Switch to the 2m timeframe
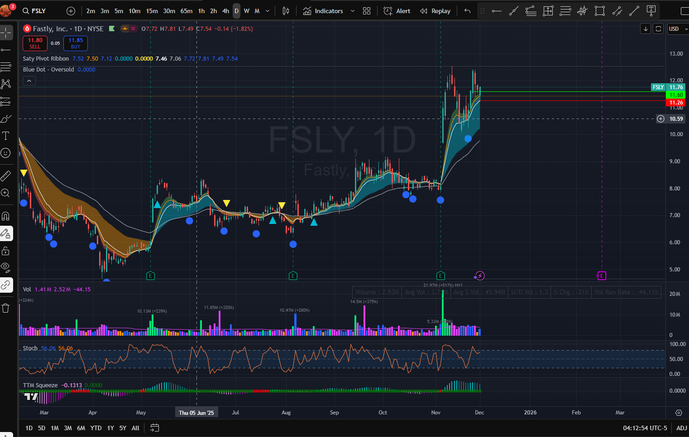 coord(91,11)
